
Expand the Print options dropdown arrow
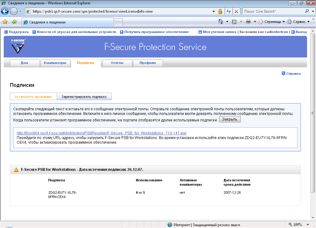[255, 22]
